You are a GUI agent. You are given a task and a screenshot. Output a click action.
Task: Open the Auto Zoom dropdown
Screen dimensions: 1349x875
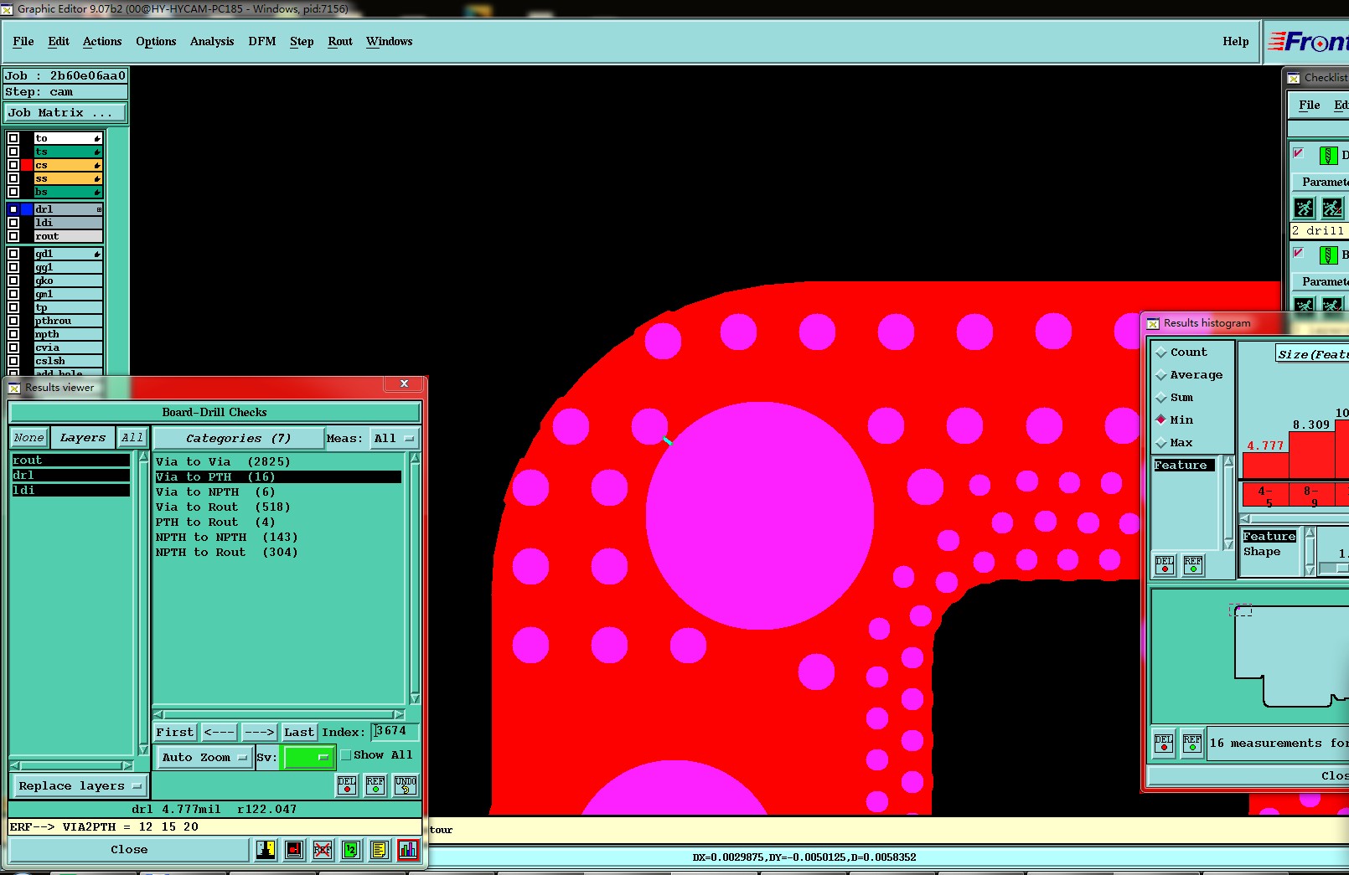pos(205,758)
